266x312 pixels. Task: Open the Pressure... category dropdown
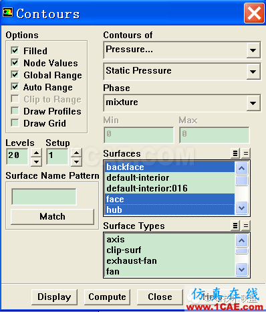click(x=253, y=50)
